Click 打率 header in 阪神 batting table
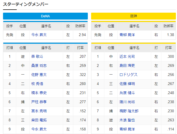The width and height of the screenshot is (177, 134). point(168,48)
